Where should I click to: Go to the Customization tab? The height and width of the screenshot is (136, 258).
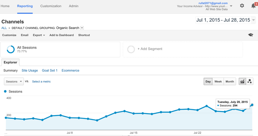point(51,6)
